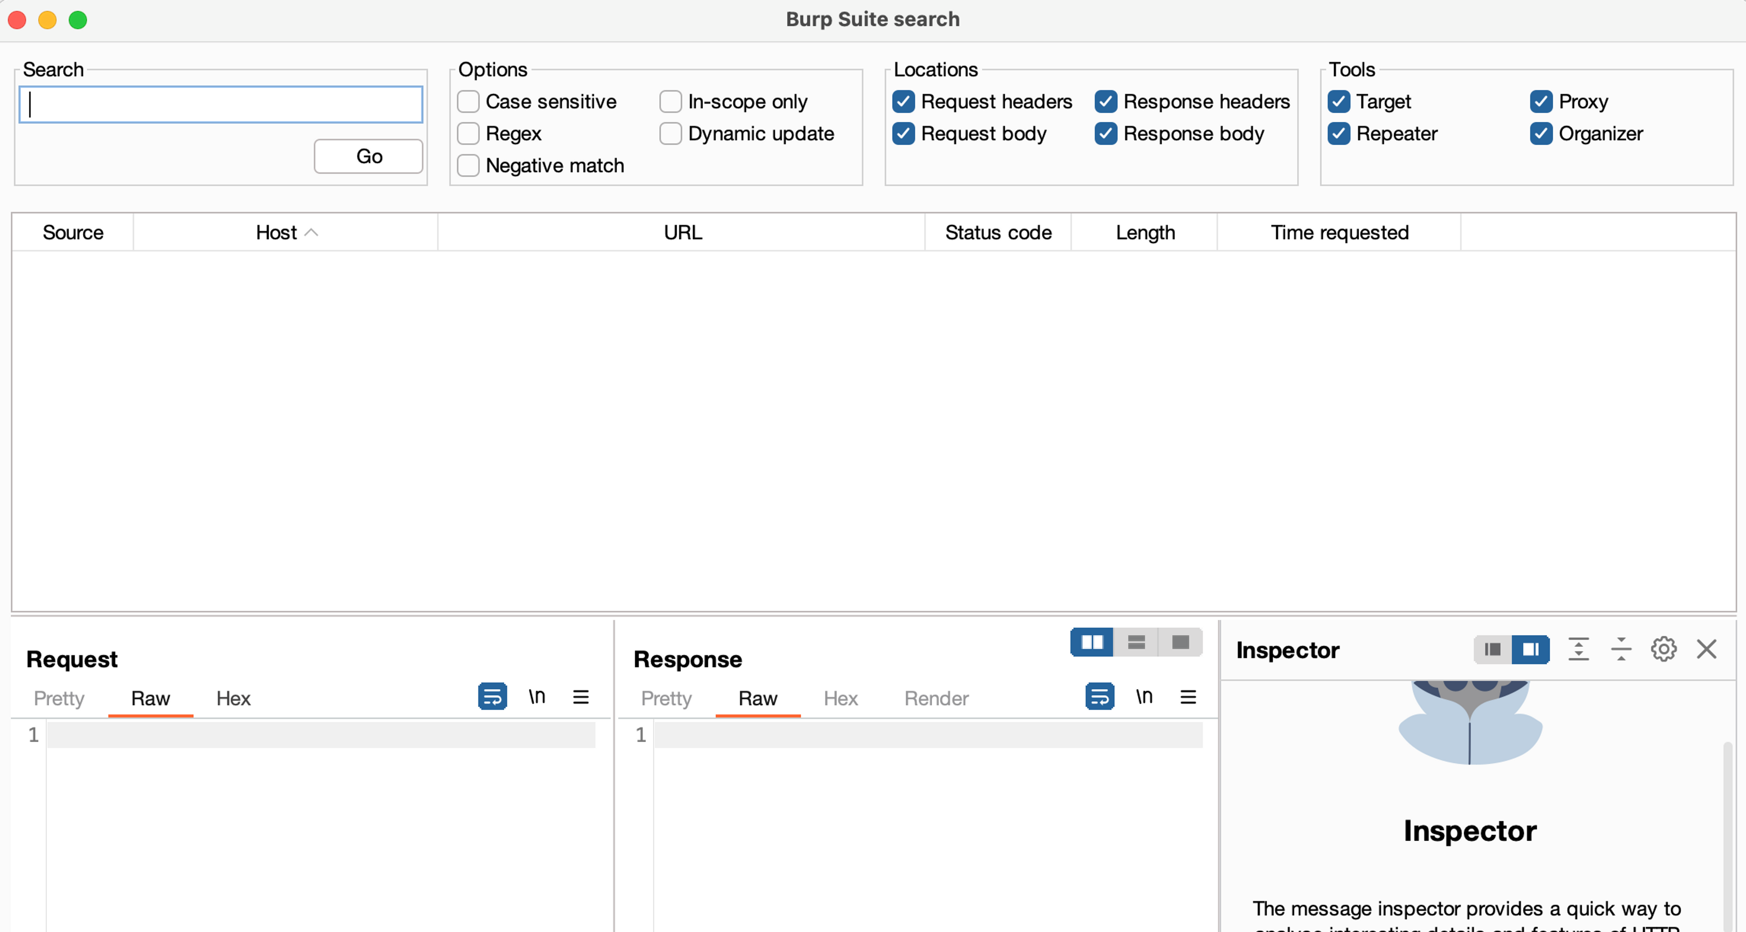Toggle word wrap icon in Request panel

492,696
